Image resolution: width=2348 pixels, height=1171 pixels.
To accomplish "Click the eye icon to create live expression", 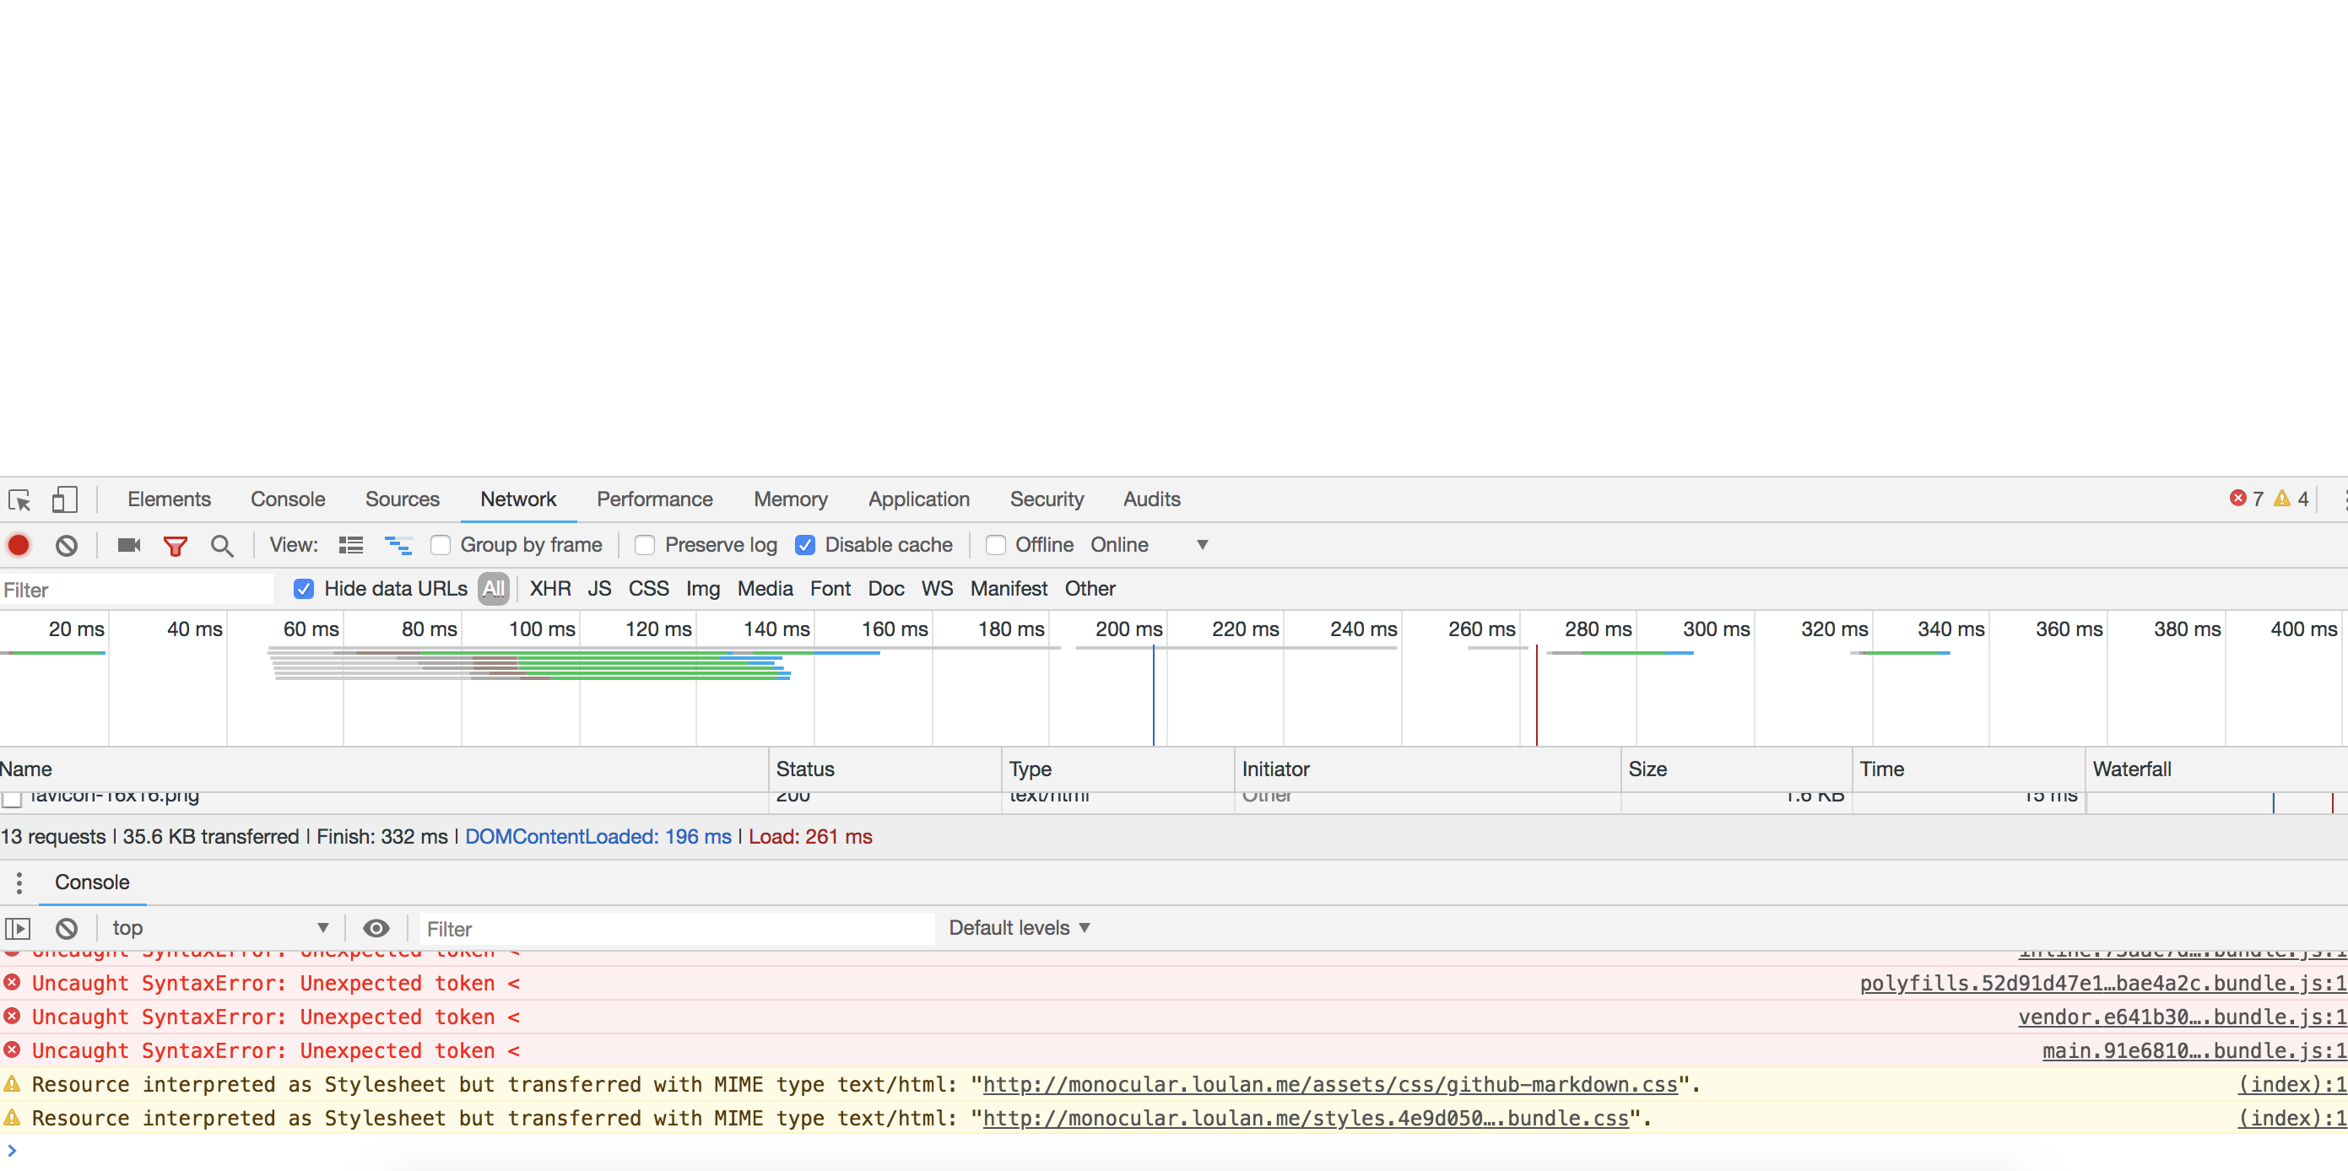I will [376, 928].
